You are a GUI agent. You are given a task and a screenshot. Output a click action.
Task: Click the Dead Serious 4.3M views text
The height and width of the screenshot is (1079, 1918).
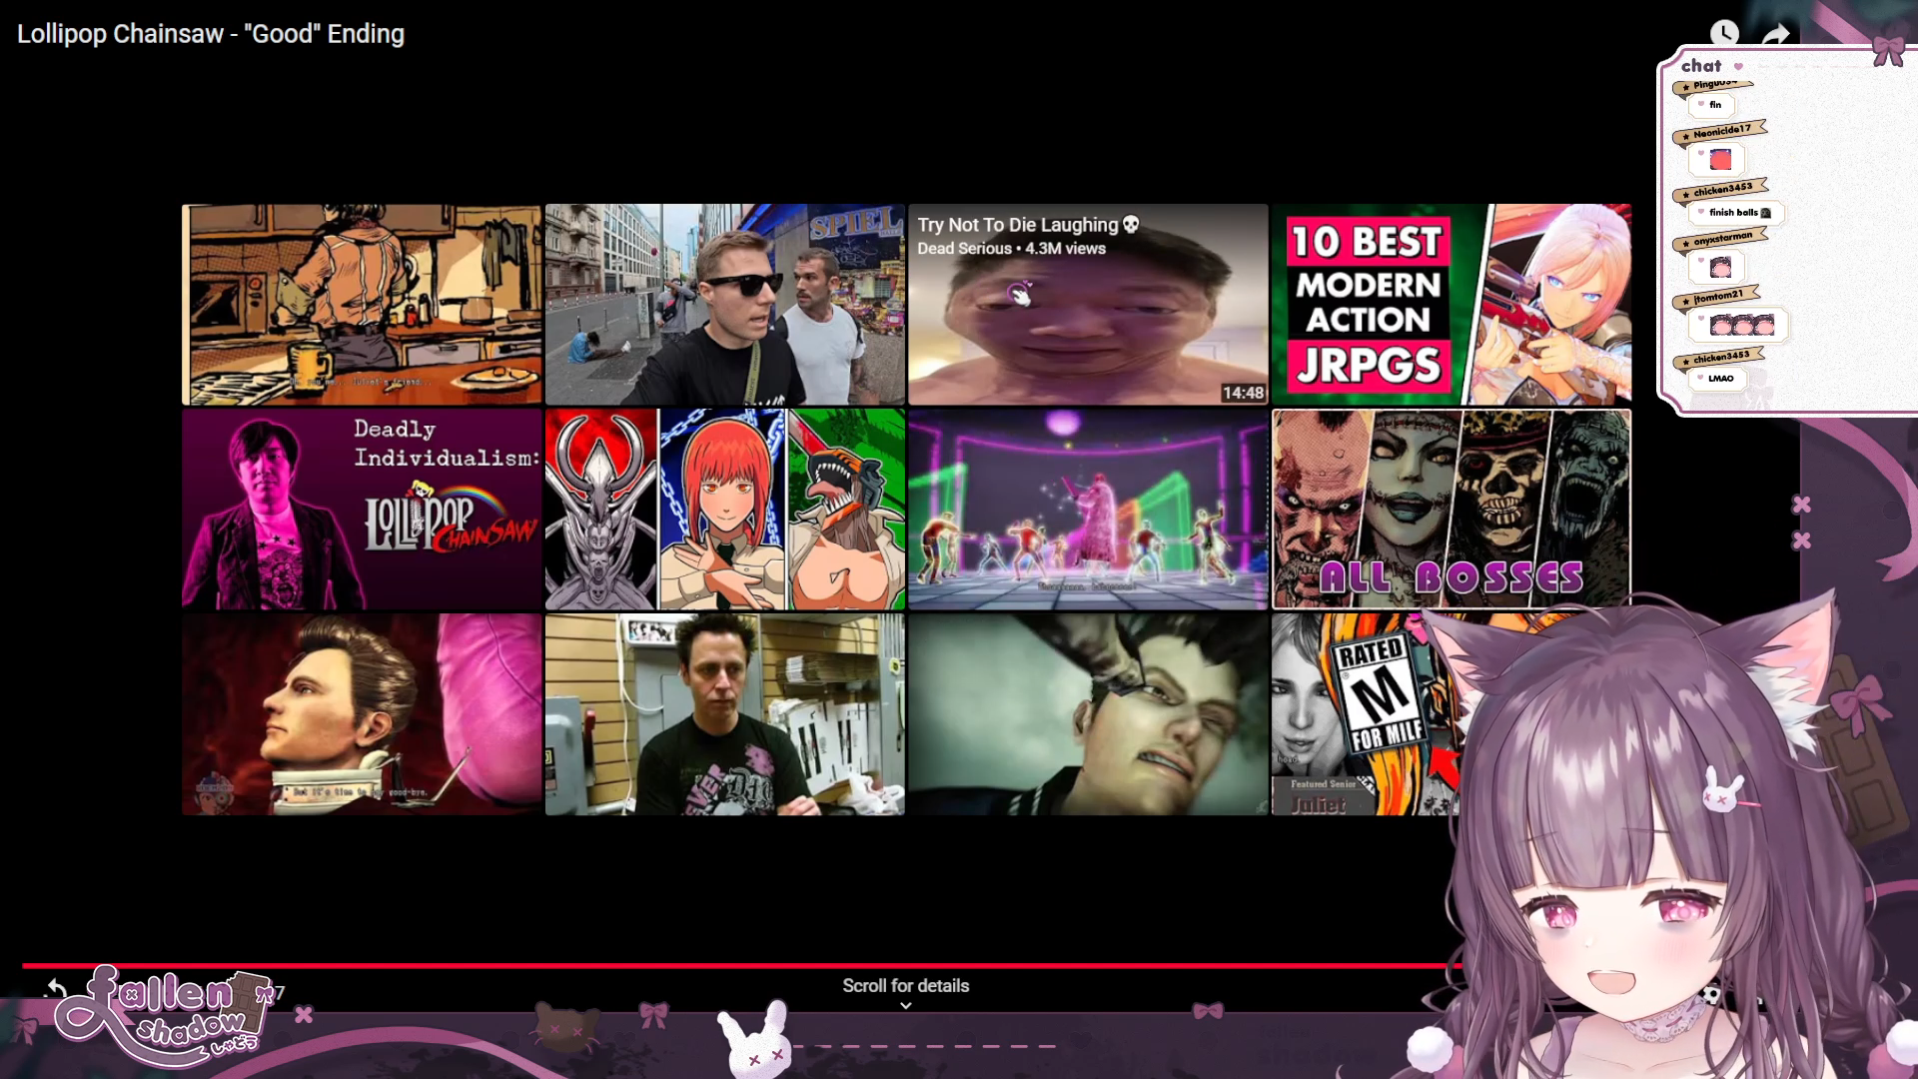pyautogui.click(x=1011, y=249)
